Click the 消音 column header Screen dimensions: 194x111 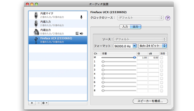point(163,54)
